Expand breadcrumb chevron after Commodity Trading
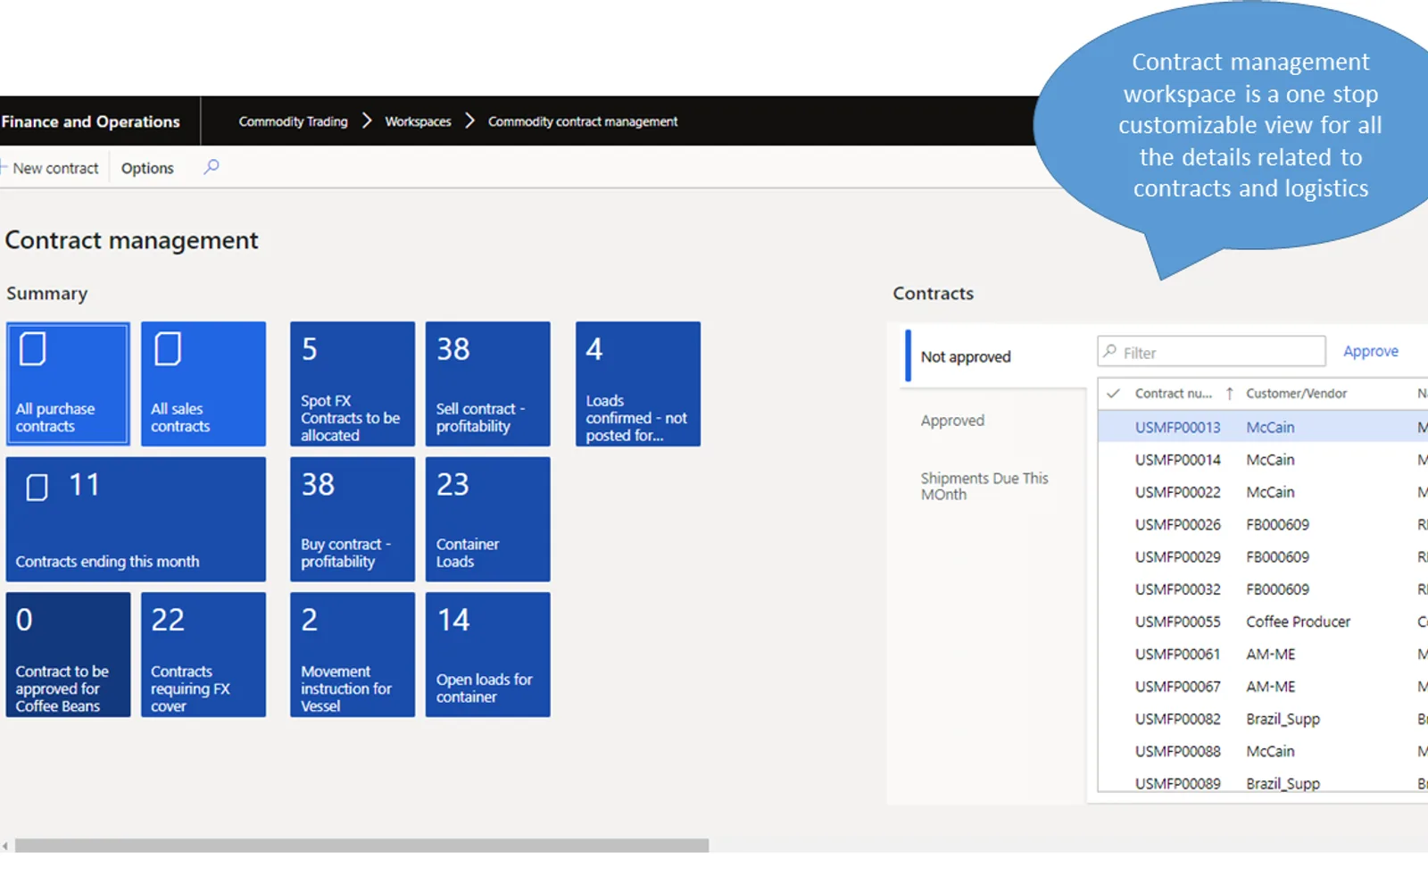Viewport: 1428px width, 893px height. (367, 121)
